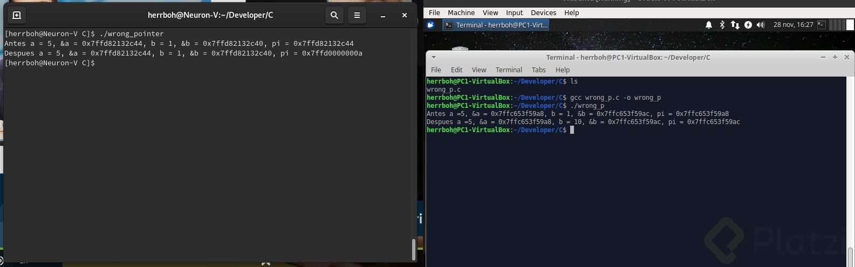Click the gcc wrong_p.c -o wrong_p command
Image resolution: width=855 pixels, height=267 pixels.
pos(615,98)
